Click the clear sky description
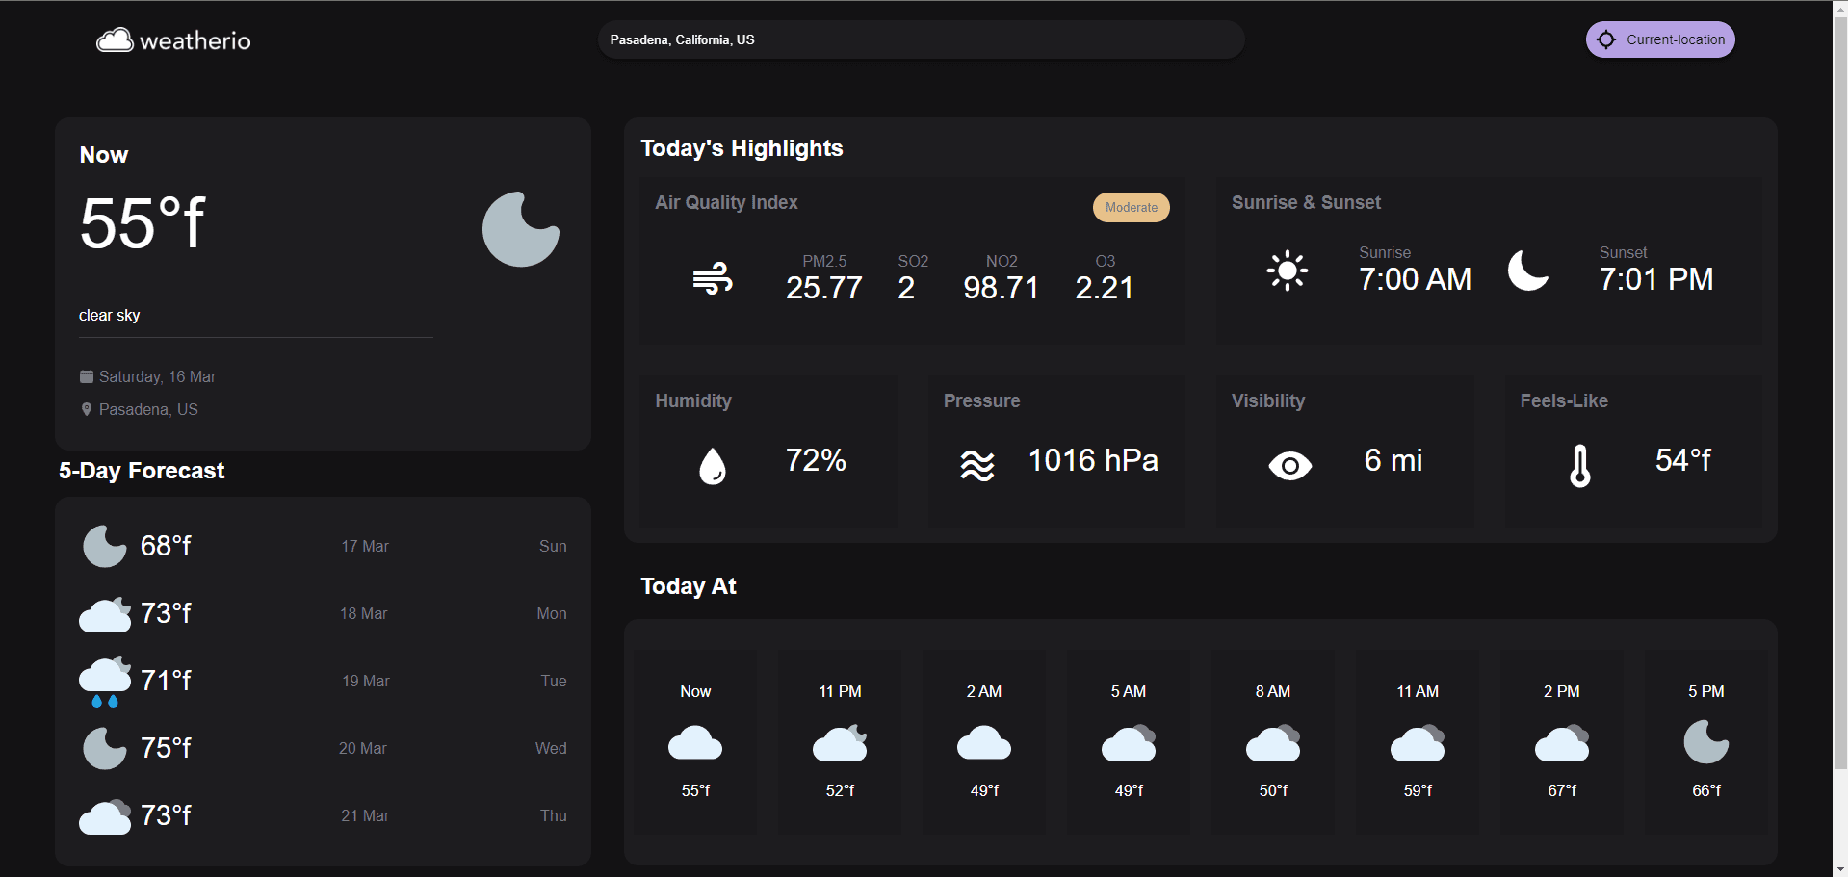Image resolution: width=1848 pixels, height=877 pixels. click(x=110, y=315)
